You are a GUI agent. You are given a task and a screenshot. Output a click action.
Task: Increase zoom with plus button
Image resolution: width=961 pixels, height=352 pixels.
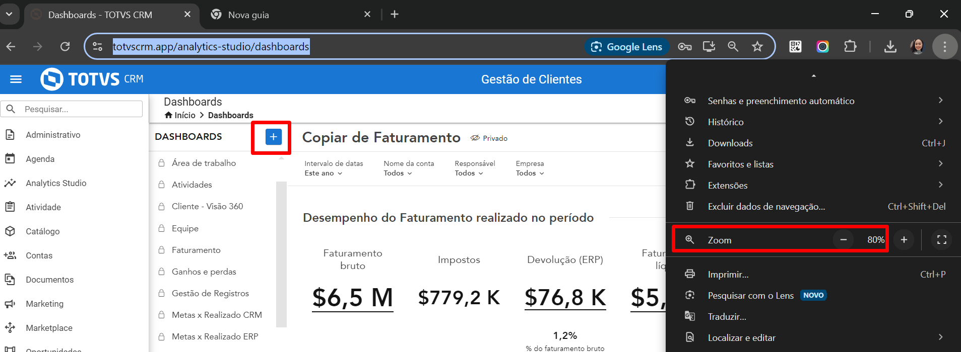[904, 240]
